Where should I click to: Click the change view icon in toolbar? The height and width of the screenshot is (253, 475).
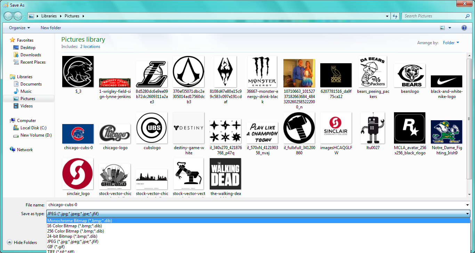(443, 28)
